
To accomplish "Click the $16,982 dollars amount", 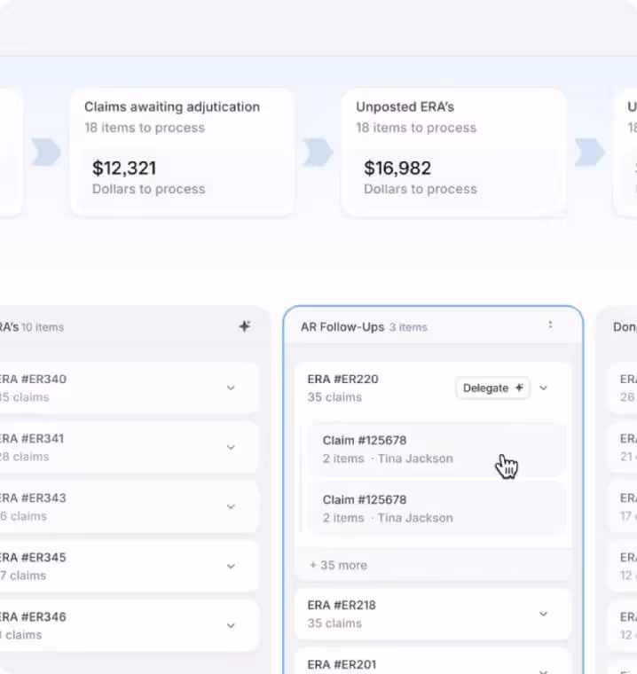I will tap(397, 168).
